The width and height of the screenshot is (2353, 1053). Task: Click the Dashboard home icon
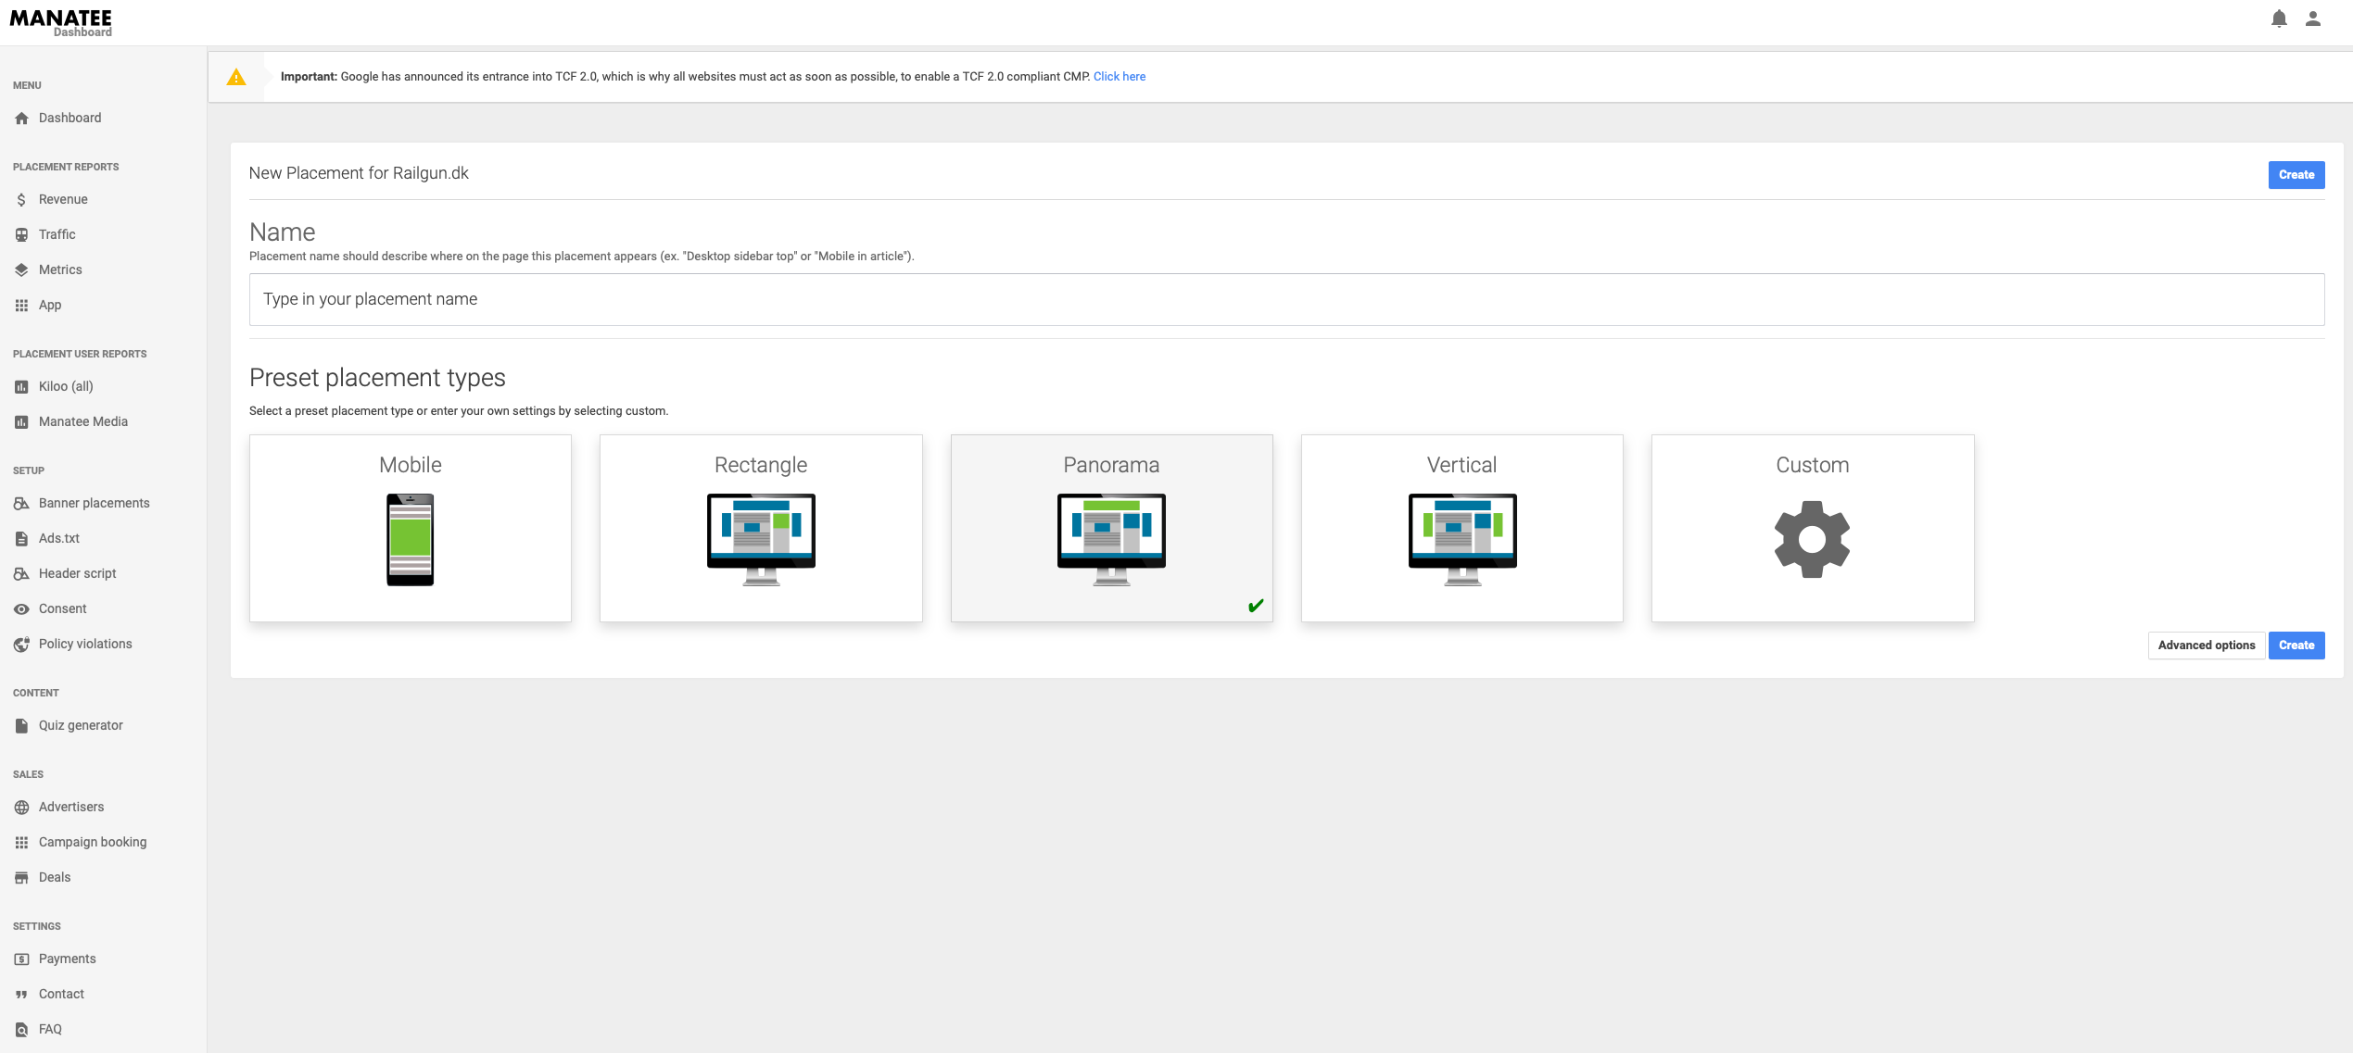click(x=22, y=117)
